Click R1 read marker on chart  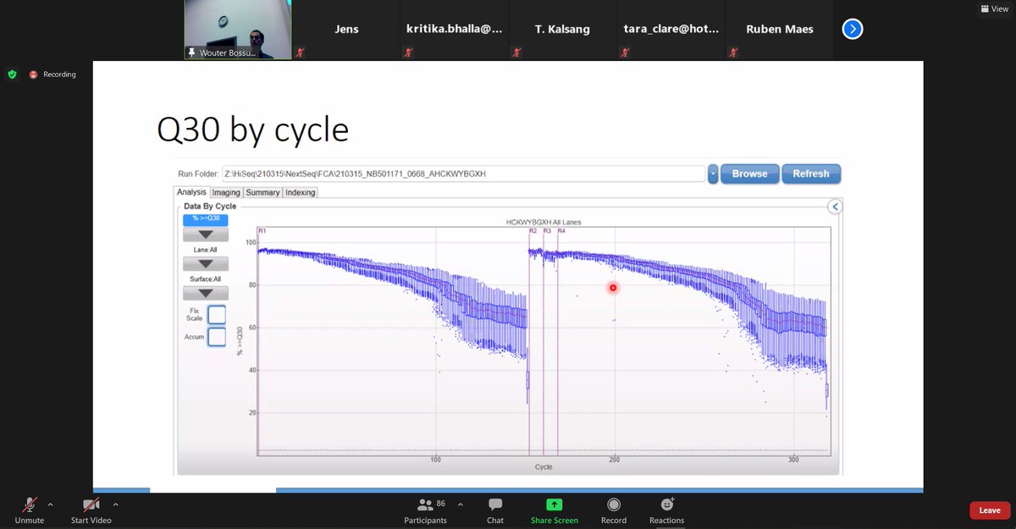click(262, 230)
